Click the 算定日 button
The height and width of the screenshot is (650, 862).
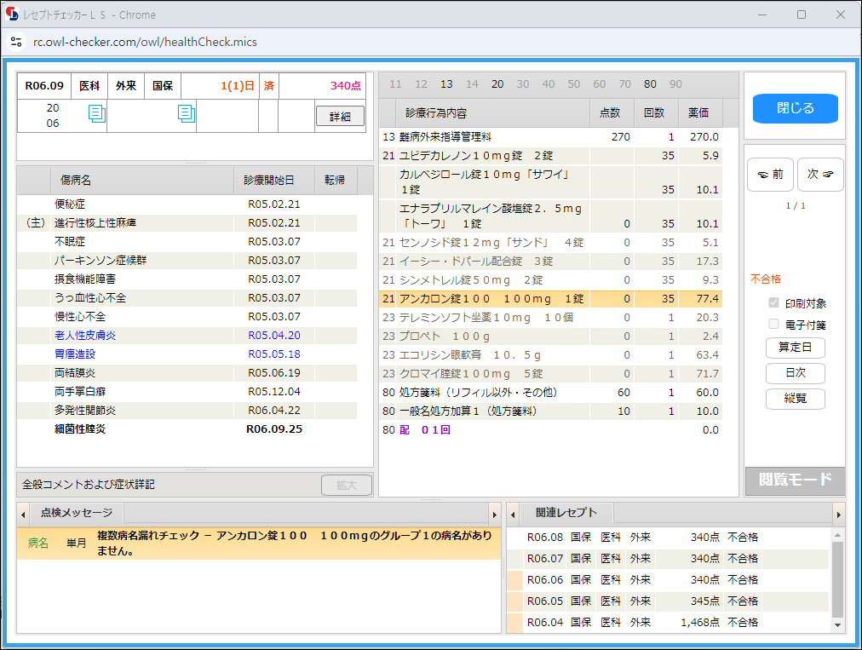click(796, 348)
